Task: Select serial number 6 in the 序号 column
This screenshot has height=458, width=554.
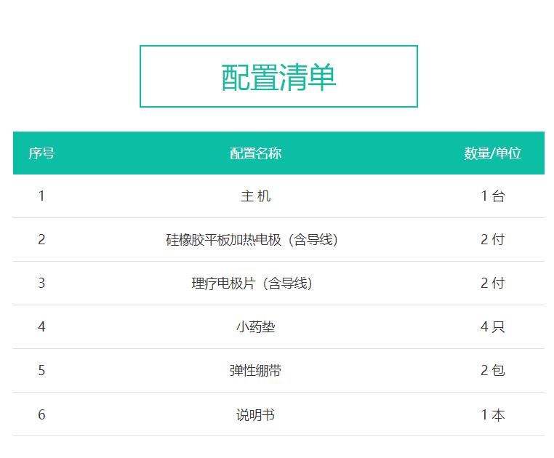Action: coord(41,415)
